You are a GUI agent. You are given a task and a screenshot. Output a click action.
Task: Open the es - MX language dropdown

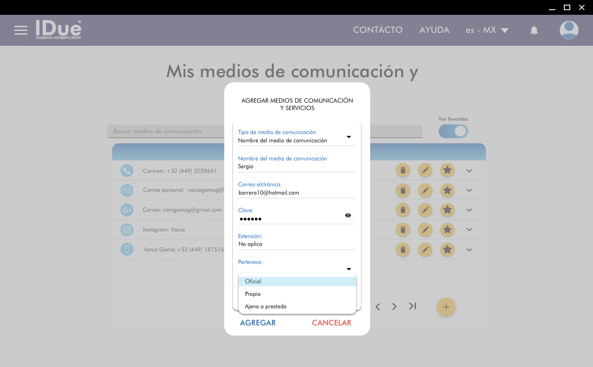[x=486, y=31]
